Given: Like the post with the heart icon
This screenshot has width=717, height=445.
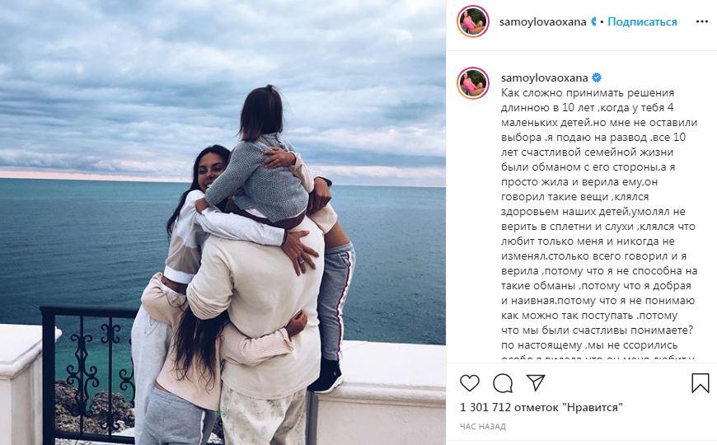Looking at the screenshot, I should point(469,383).
